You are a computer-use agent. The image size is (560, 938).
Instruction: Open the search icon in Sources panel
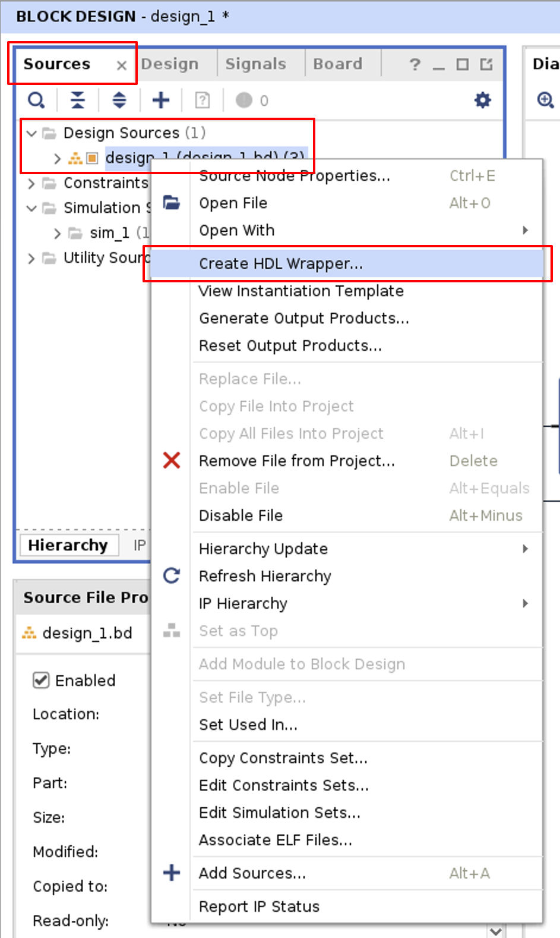tap(36, 100)
